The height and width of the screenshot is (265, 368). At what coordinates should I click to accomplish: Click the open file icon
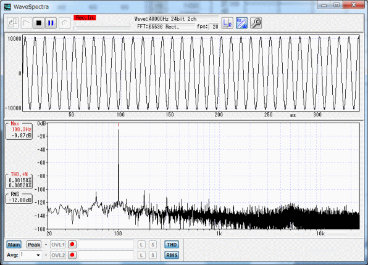(12, 23)
